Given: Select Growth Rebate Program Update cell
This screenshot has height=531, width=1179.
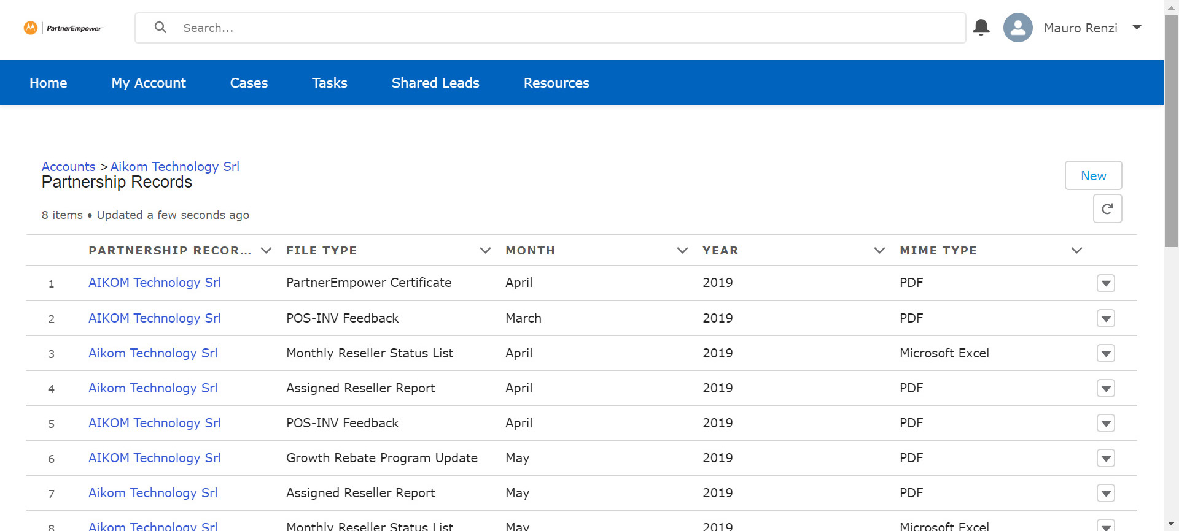Looking at the screenshot, I should pyautogui.click(x=382, y=458).
